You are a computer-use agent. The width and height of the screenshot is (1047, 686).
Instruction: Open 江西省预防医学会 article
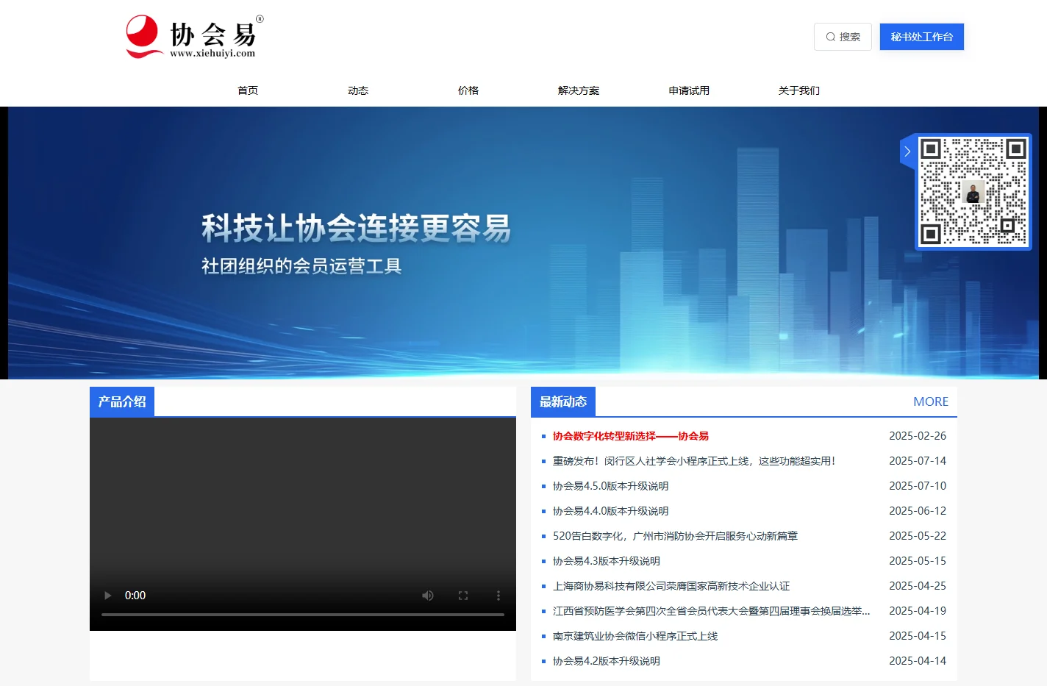[x=712, y=611]
